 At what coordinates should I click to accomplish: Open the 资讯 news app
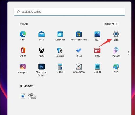[97, 52]
